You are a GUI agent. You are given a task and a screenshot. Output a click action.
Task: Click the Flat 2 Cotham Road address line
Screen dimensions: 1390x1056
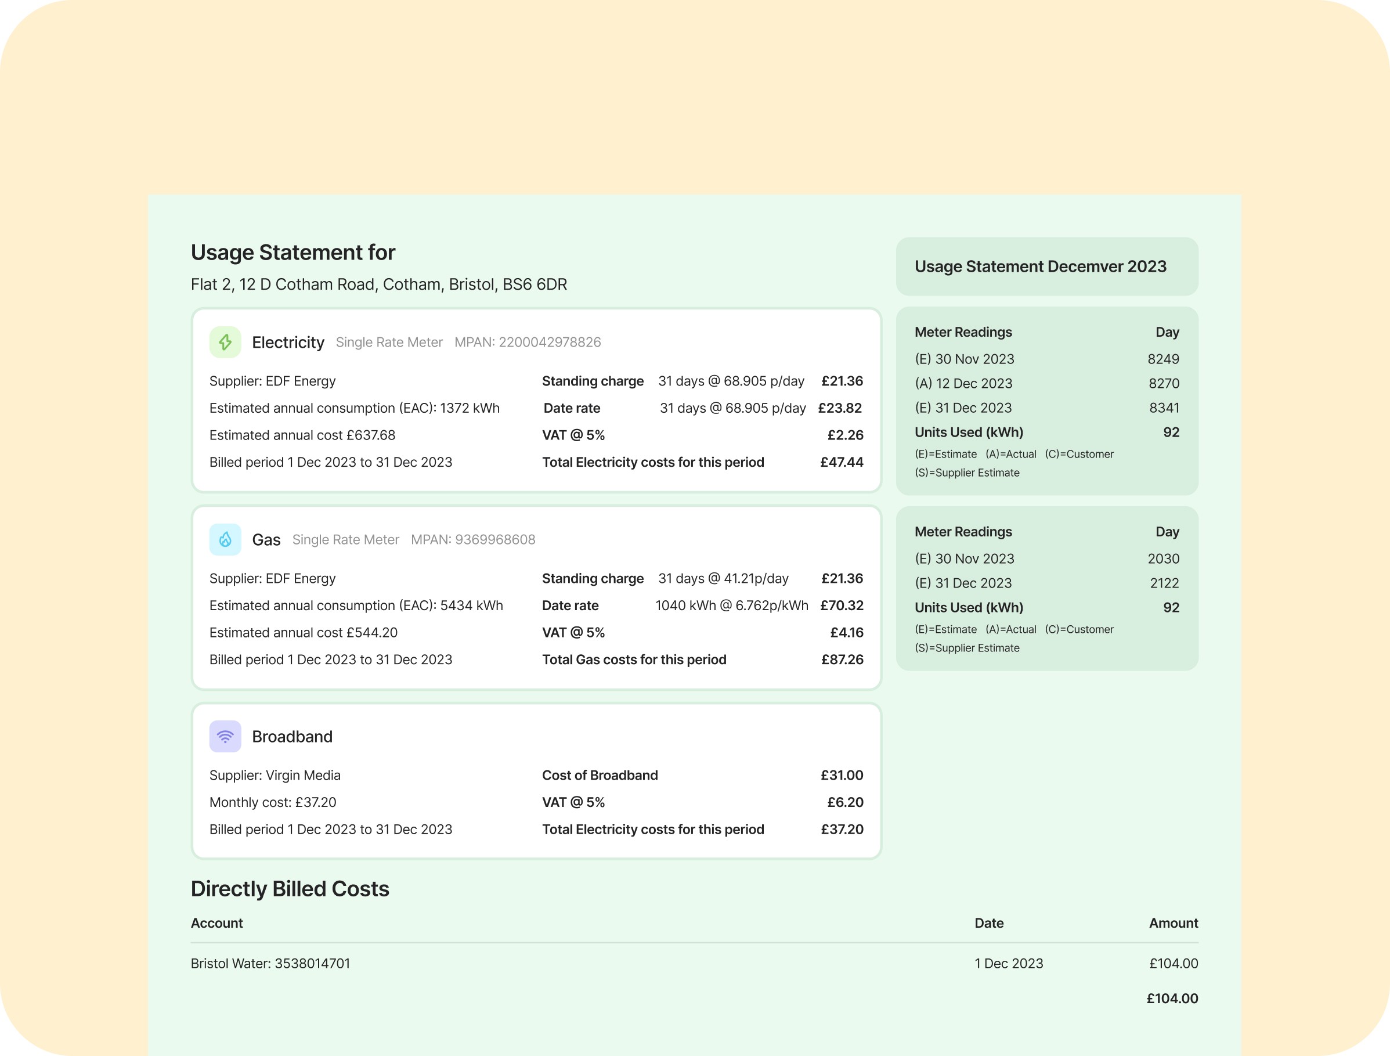point(378,284)
